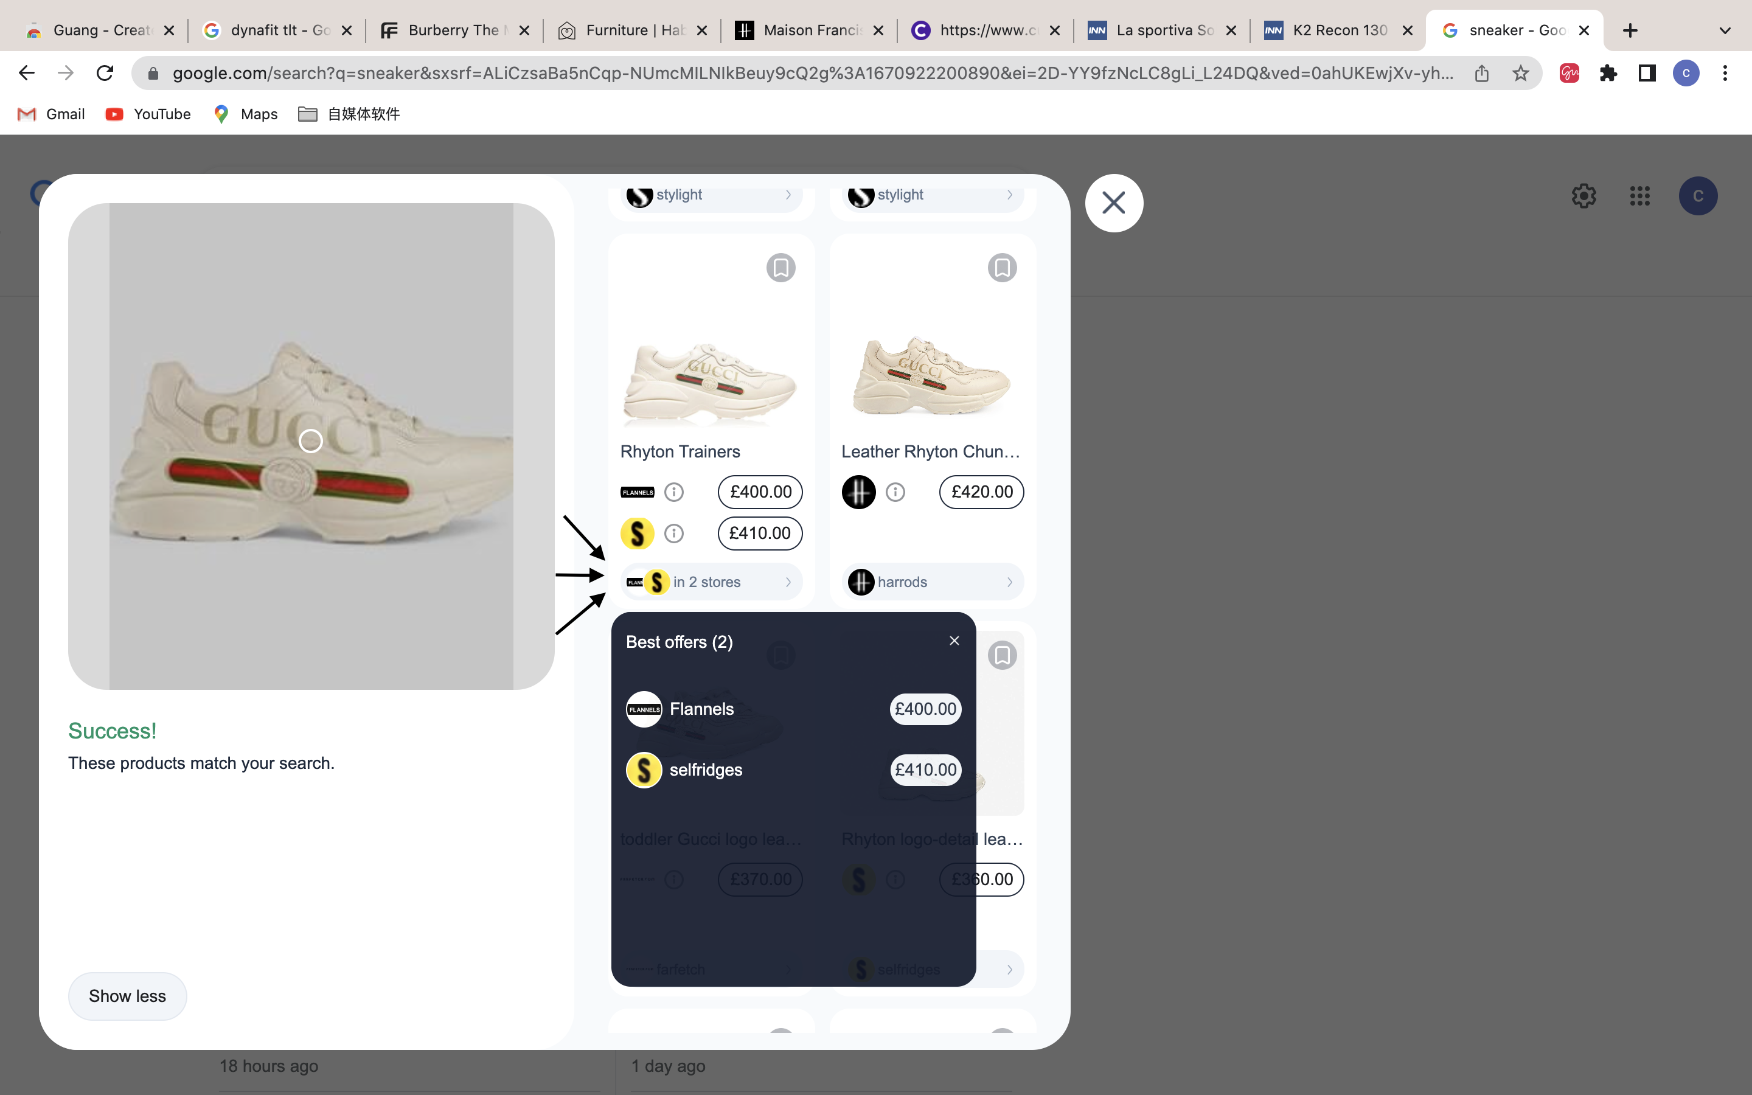Click the yellow selfridges logo on Rhyton Trainers
This screenshot has height=1095, width=1752.
coord(637,534)
